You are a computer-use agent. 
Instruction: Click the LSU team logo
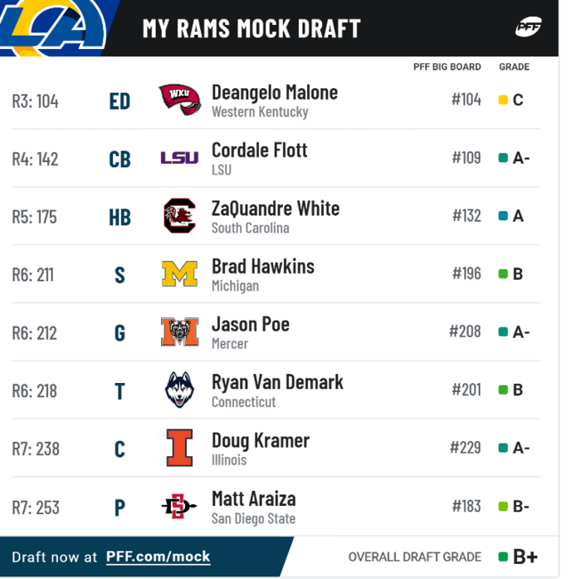point(179,158)
